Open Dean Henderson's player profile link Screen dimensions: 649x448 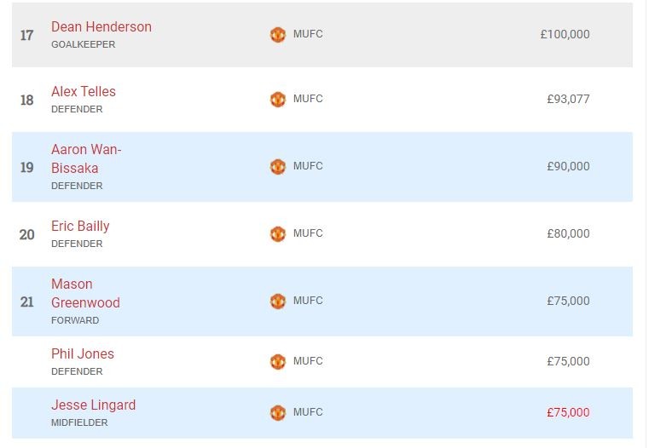tap(101, 27)
